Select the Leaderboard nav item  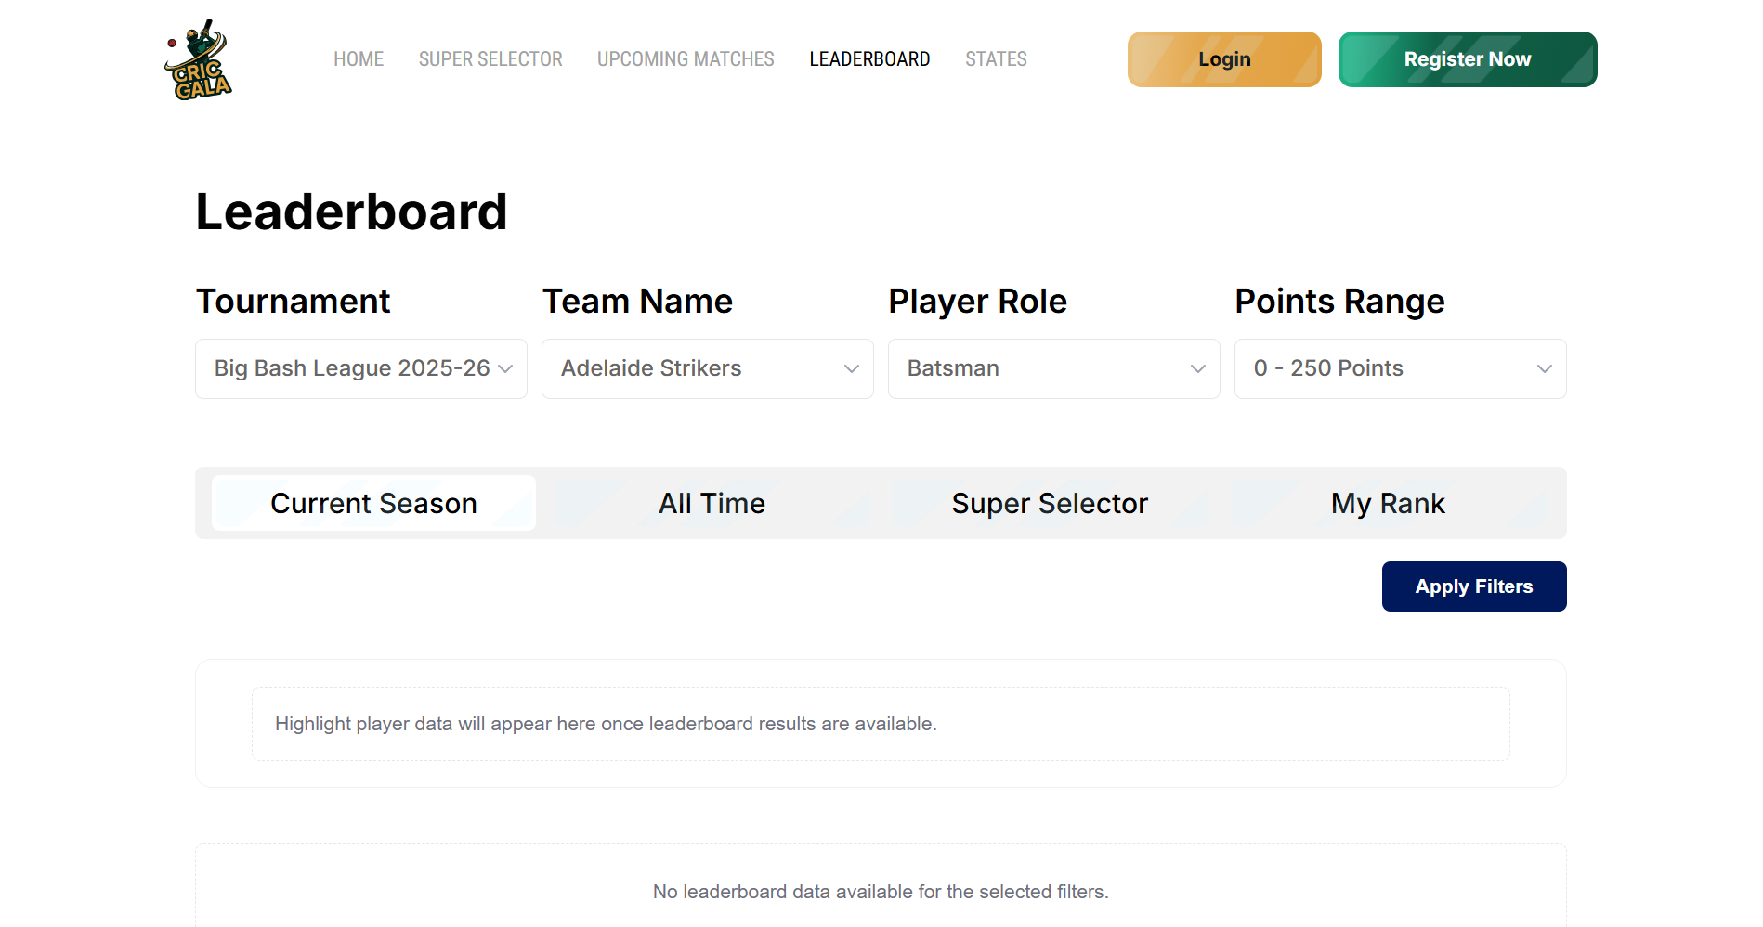point(869,59)
